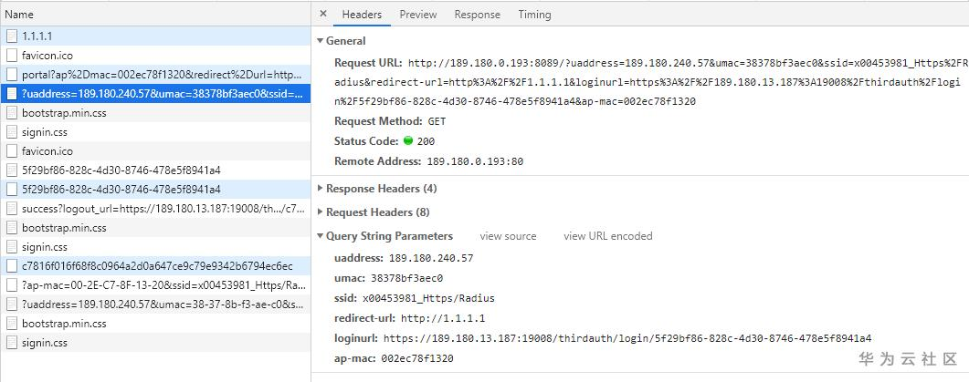Screen dimensions: 969x382
Task: Click file icon next to 1.1.1.1 request
Action: click(x=12, y=36)
